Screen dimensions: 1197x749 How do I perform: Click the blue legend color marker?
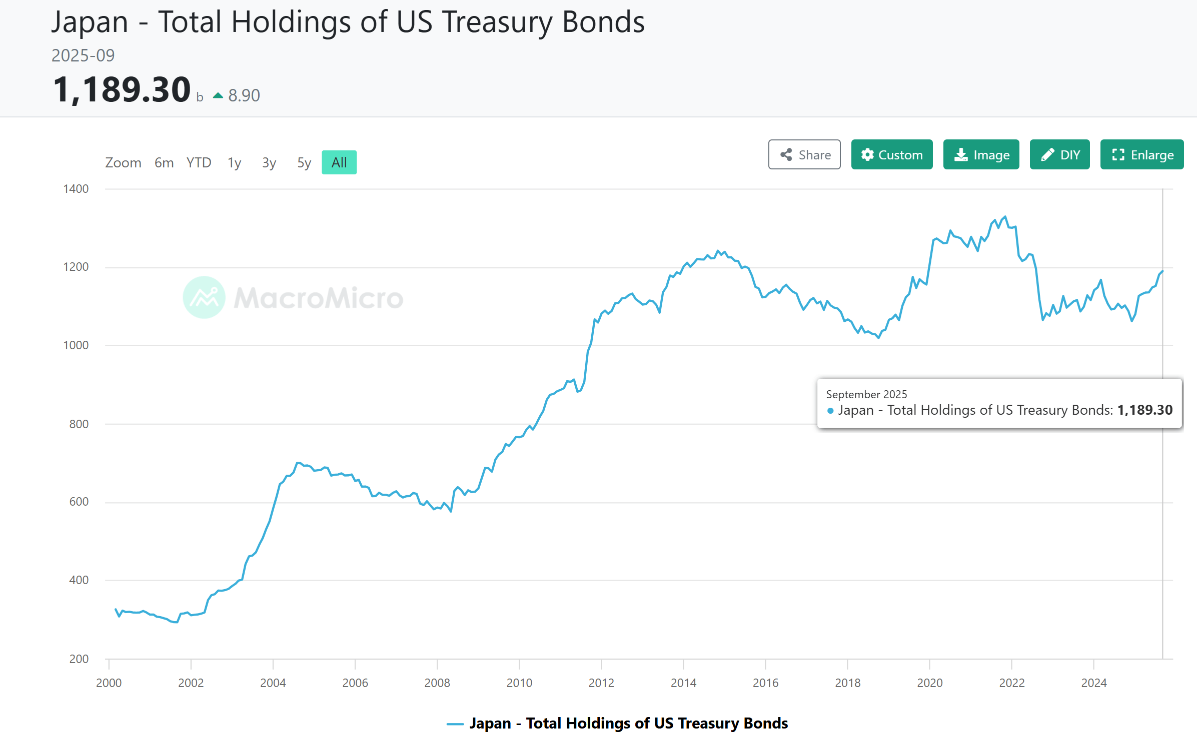coord(456,723)
